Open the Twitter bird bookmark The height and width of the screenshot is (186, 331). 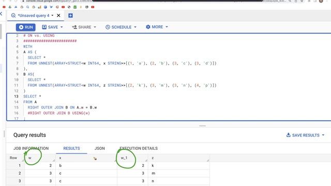(x=51, y=7)
